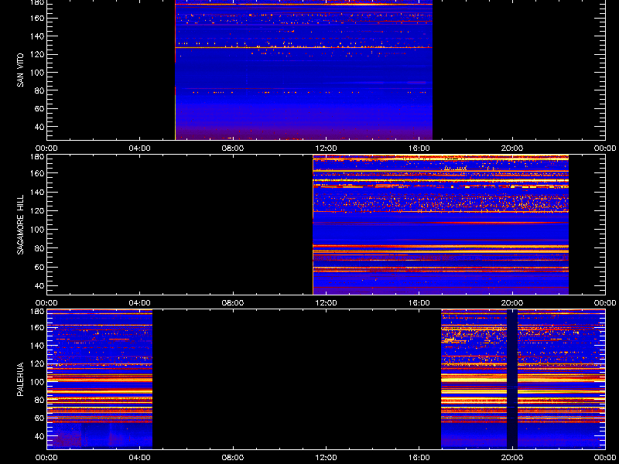
Task: Click the SAN VITO station label
Action: pyautogui.click(x=21, y=70)
